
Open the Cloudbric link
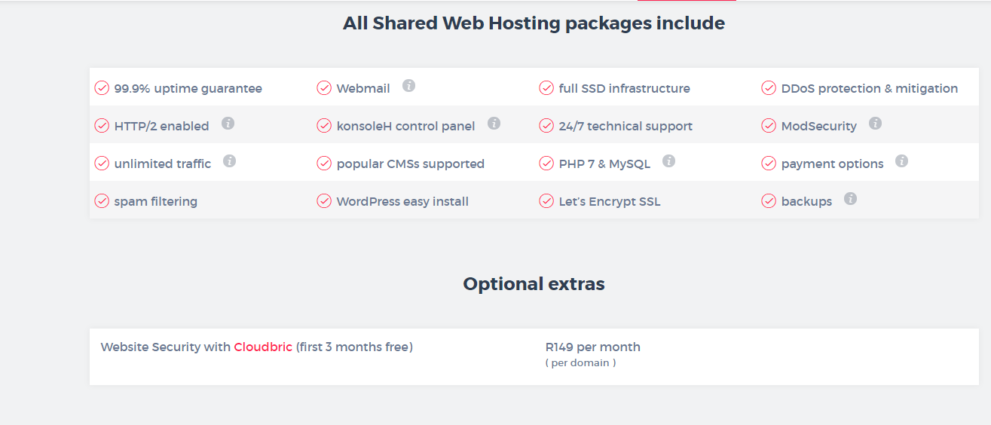pyautogui.click(x=263, y=347)
